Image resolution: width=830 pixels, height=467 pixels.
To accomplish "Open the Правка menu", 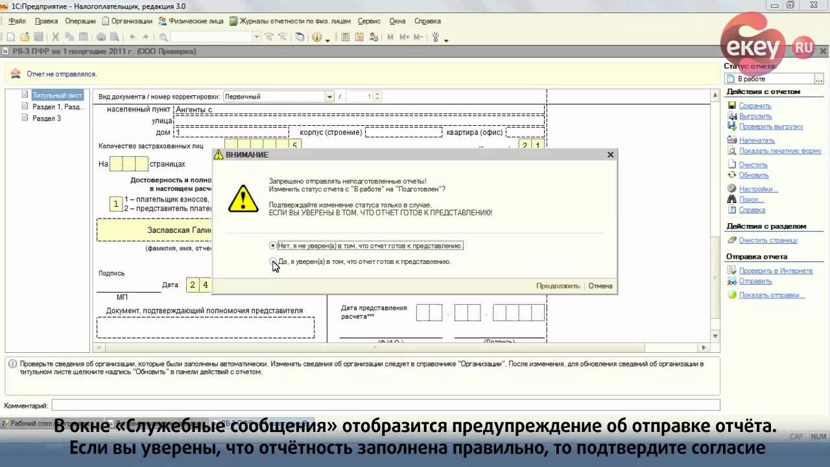I will pos(46,21).
